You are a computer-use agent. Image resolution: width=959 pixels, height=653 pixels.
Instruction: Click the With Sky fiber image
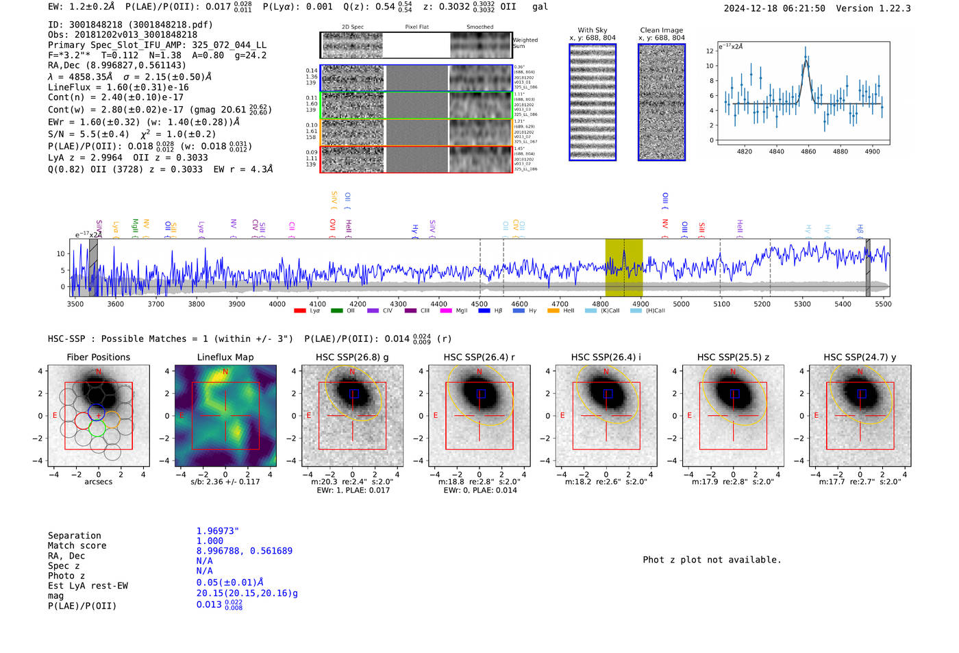click(x=593, y=102)
